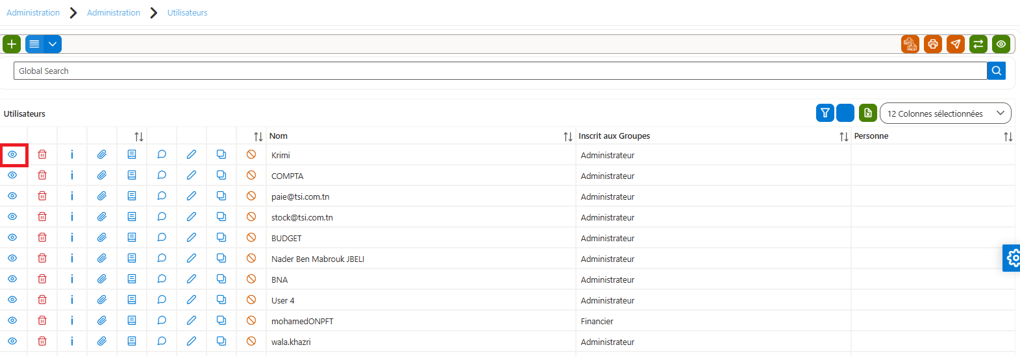This screenshot has width=1020, height=356.
Task: Open attachments paperclip for BUDGET row
Action: click(102, 237)
